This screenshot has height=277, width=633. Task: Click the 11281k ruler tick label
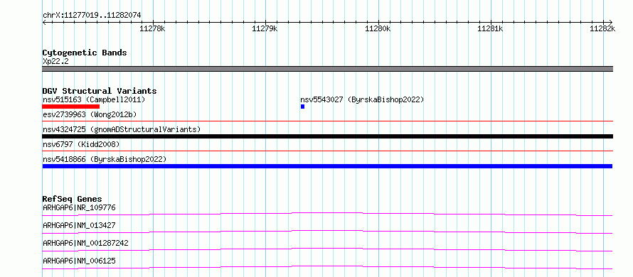click(x=491, y=28)
